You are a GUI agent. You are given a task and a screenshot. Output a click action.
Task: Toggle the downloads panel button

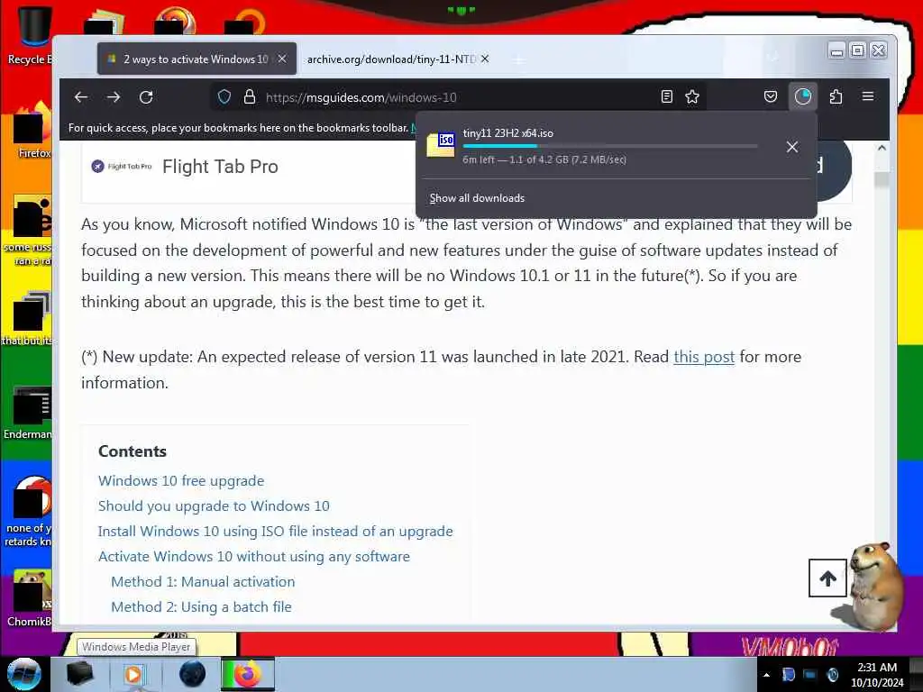[x=803, y=96]
